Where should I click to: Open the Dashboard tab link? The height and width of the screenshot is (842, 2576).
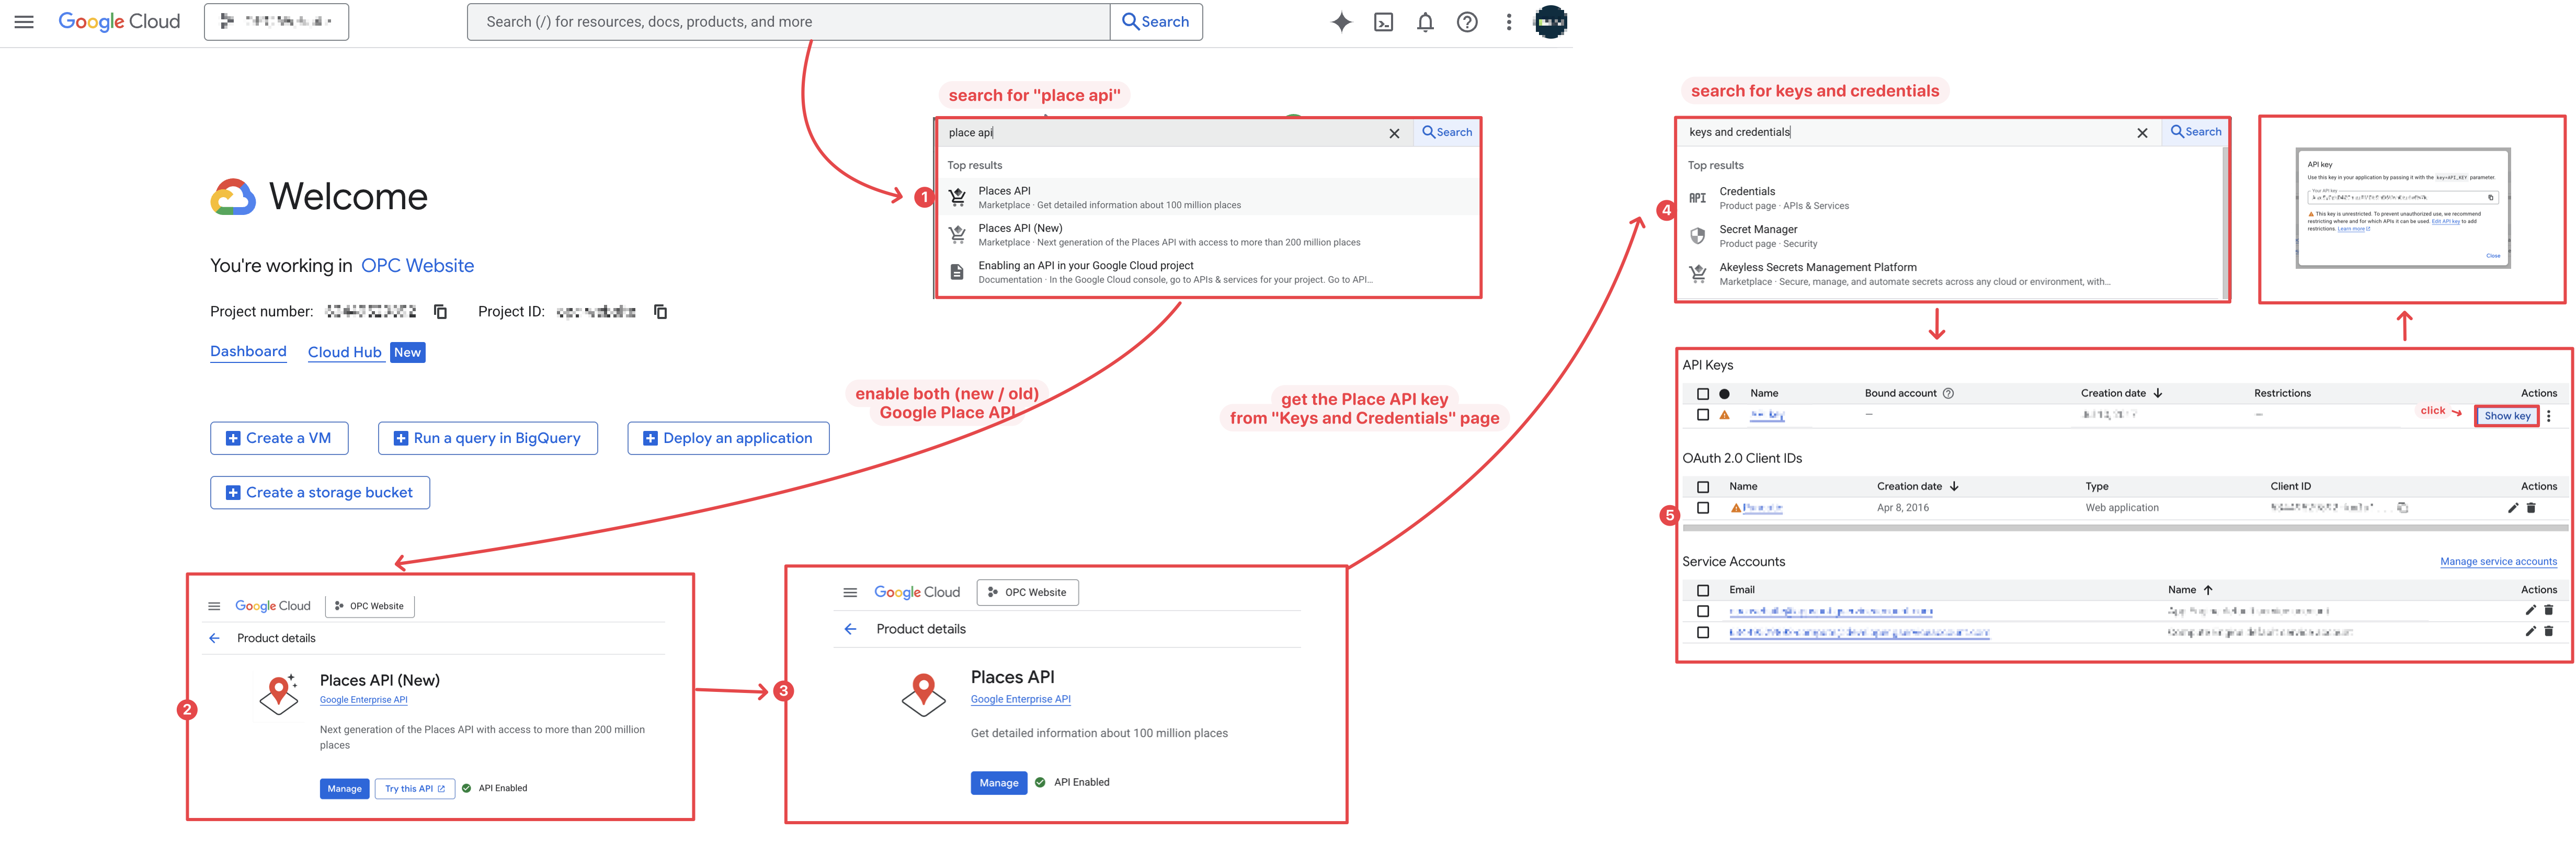tap(248, 351)
